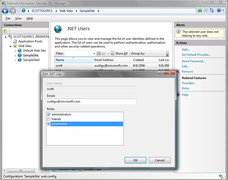The width and height of the screenshot is (228, 180).
Task: Click the red X Remove icon
Action: 178,71
